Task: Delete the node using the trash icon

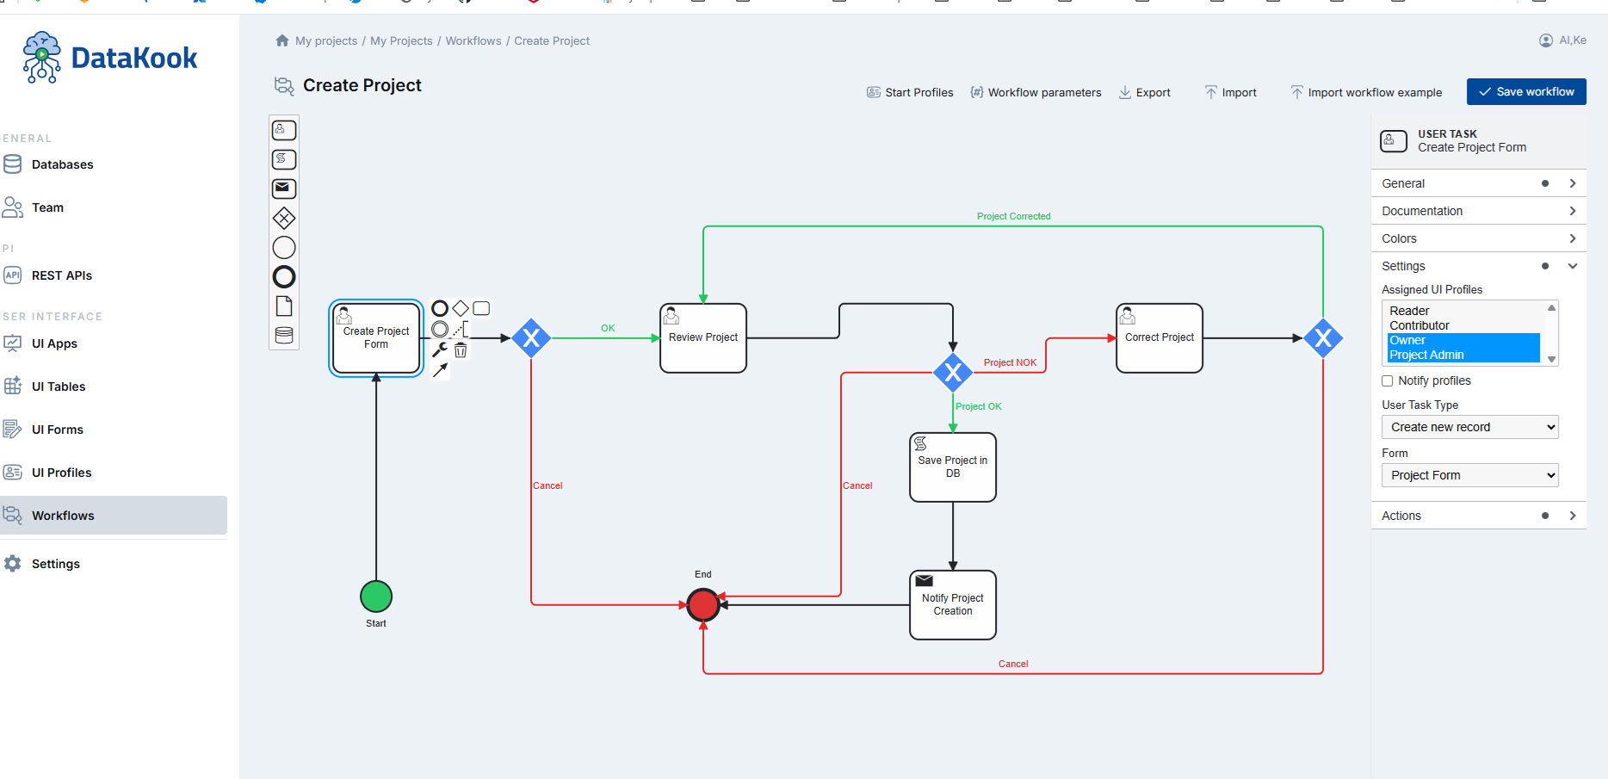Action: point(461,349)
